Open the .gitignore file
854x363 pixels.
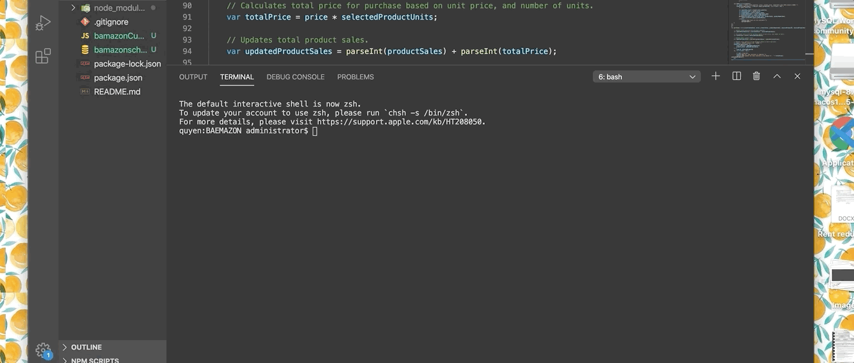tap(111, 22)
